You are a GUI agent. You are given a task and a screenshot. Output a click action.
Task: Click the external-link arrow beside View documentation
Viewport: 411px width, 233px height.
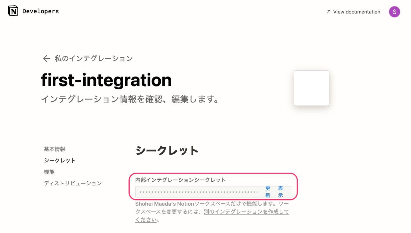click(329, 12)
